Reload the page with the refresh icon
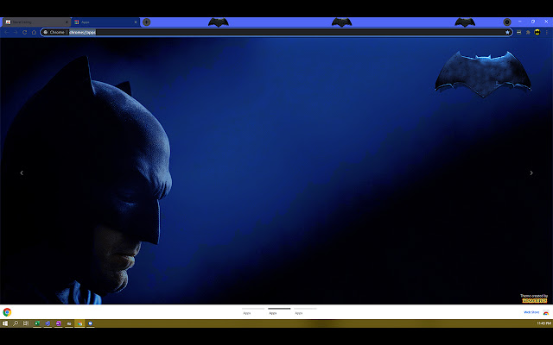The width and height of the screenshot is (553, 345). 25,32
